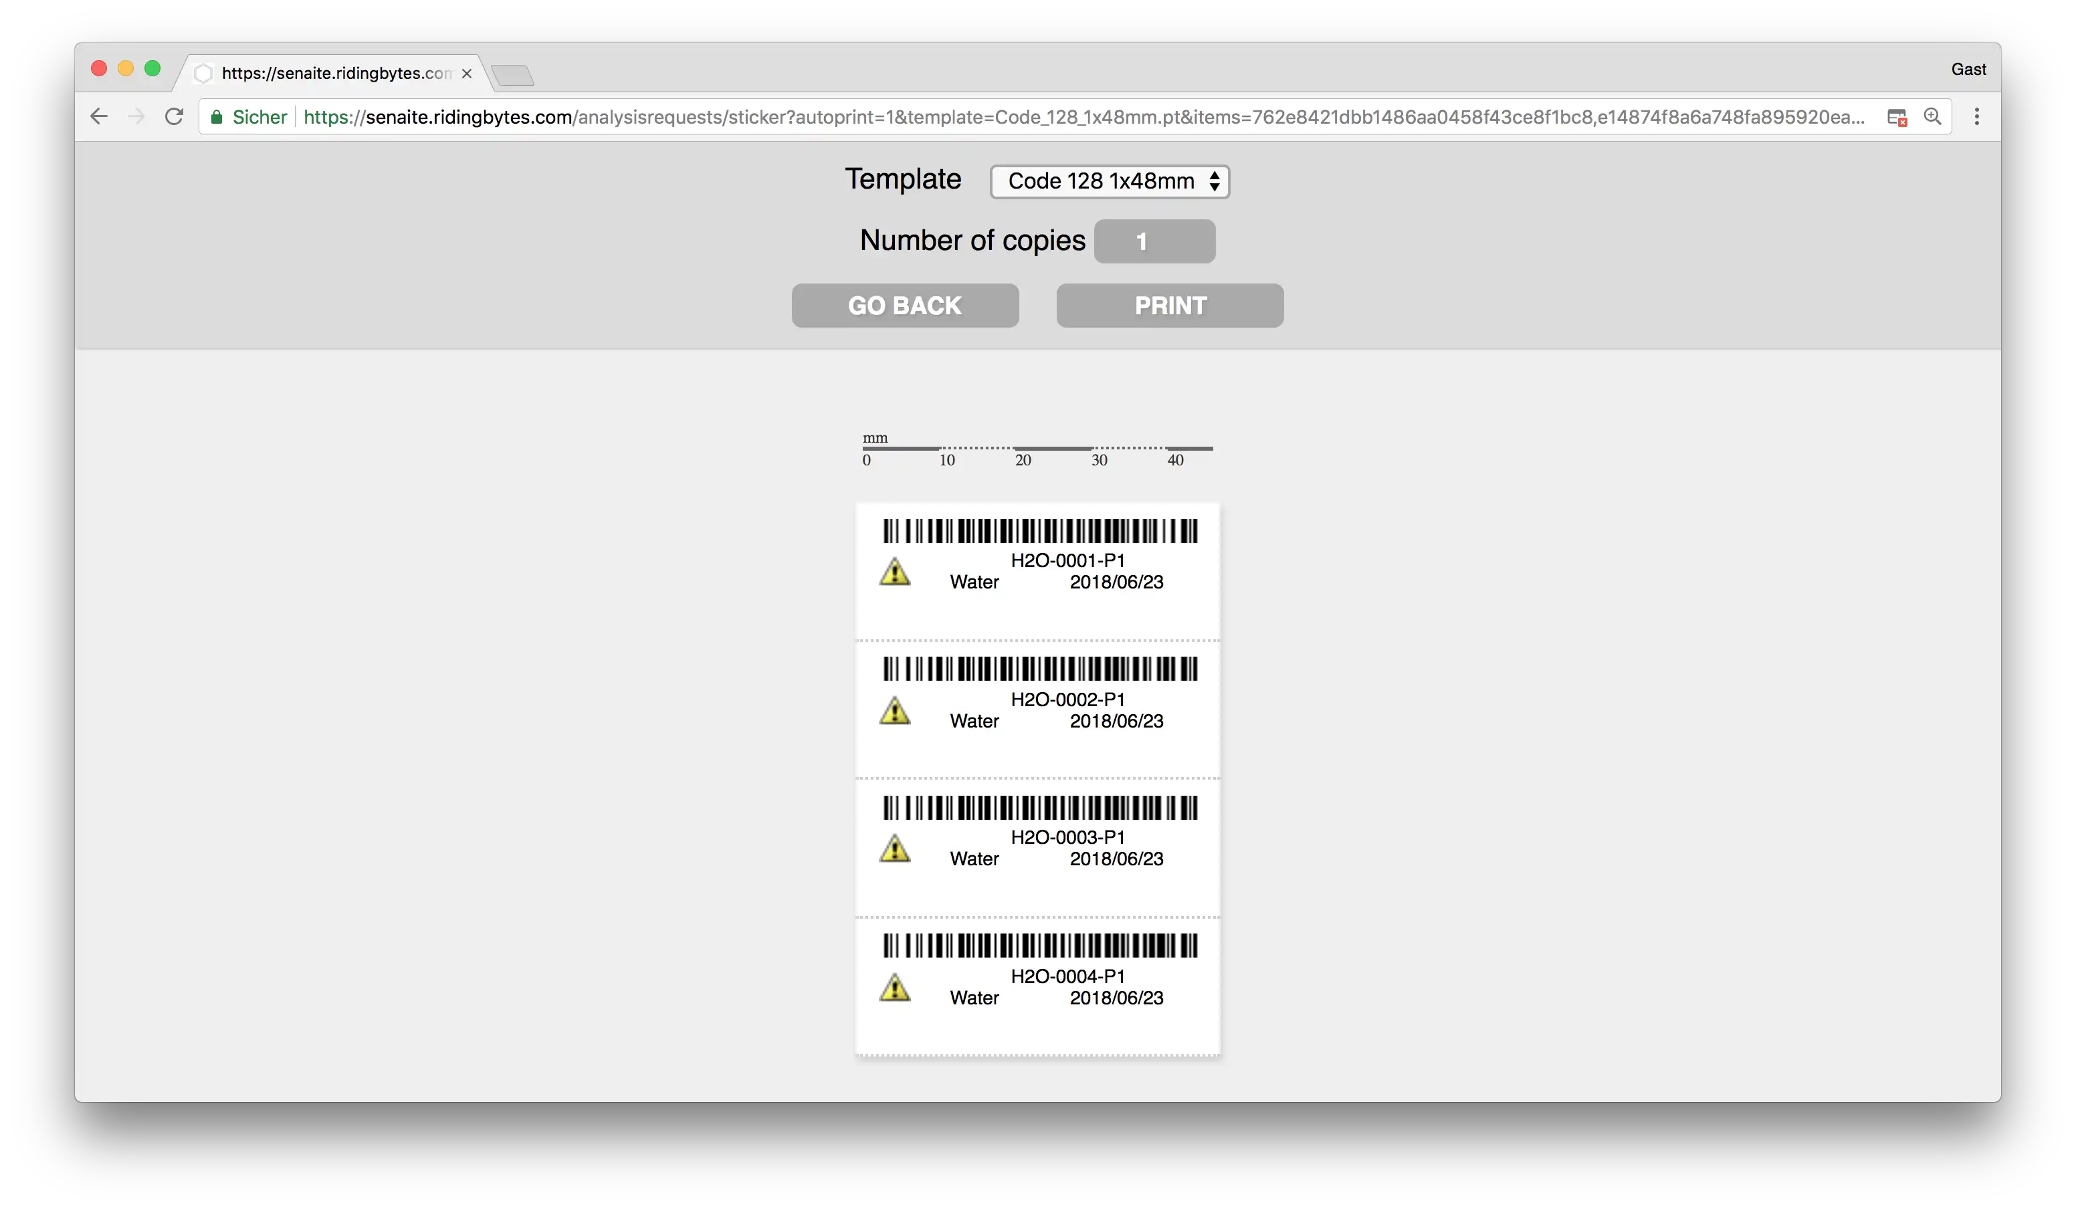The image size is (2076, 1209).
Task: Open the Code 128 1x48mm template dropdown
Action: pos(1107,180)
